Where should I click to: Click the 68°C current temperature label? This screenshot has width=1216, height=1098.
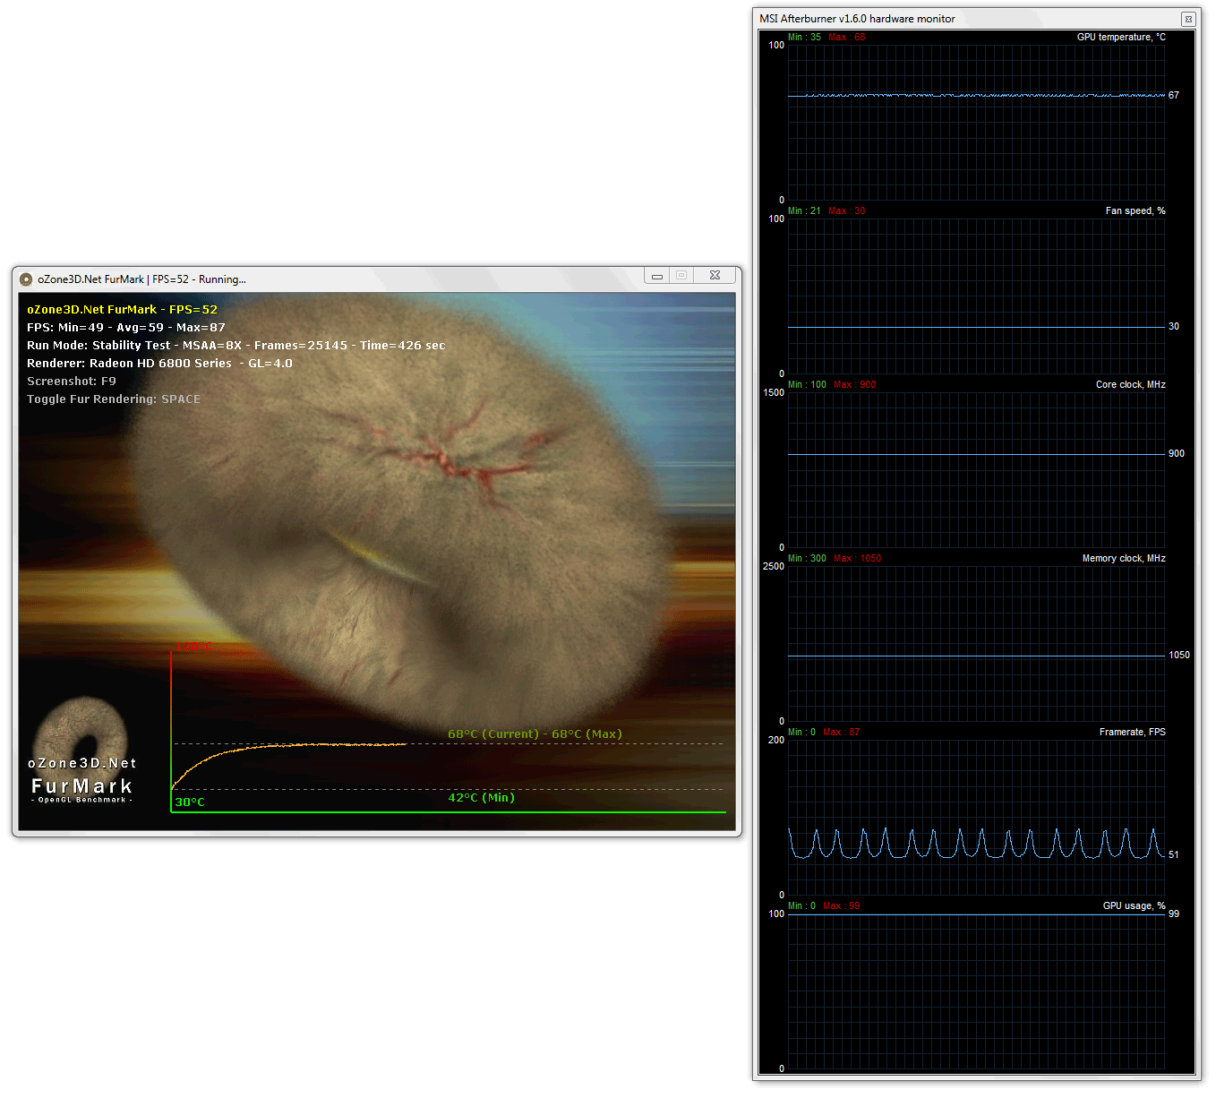493,734
